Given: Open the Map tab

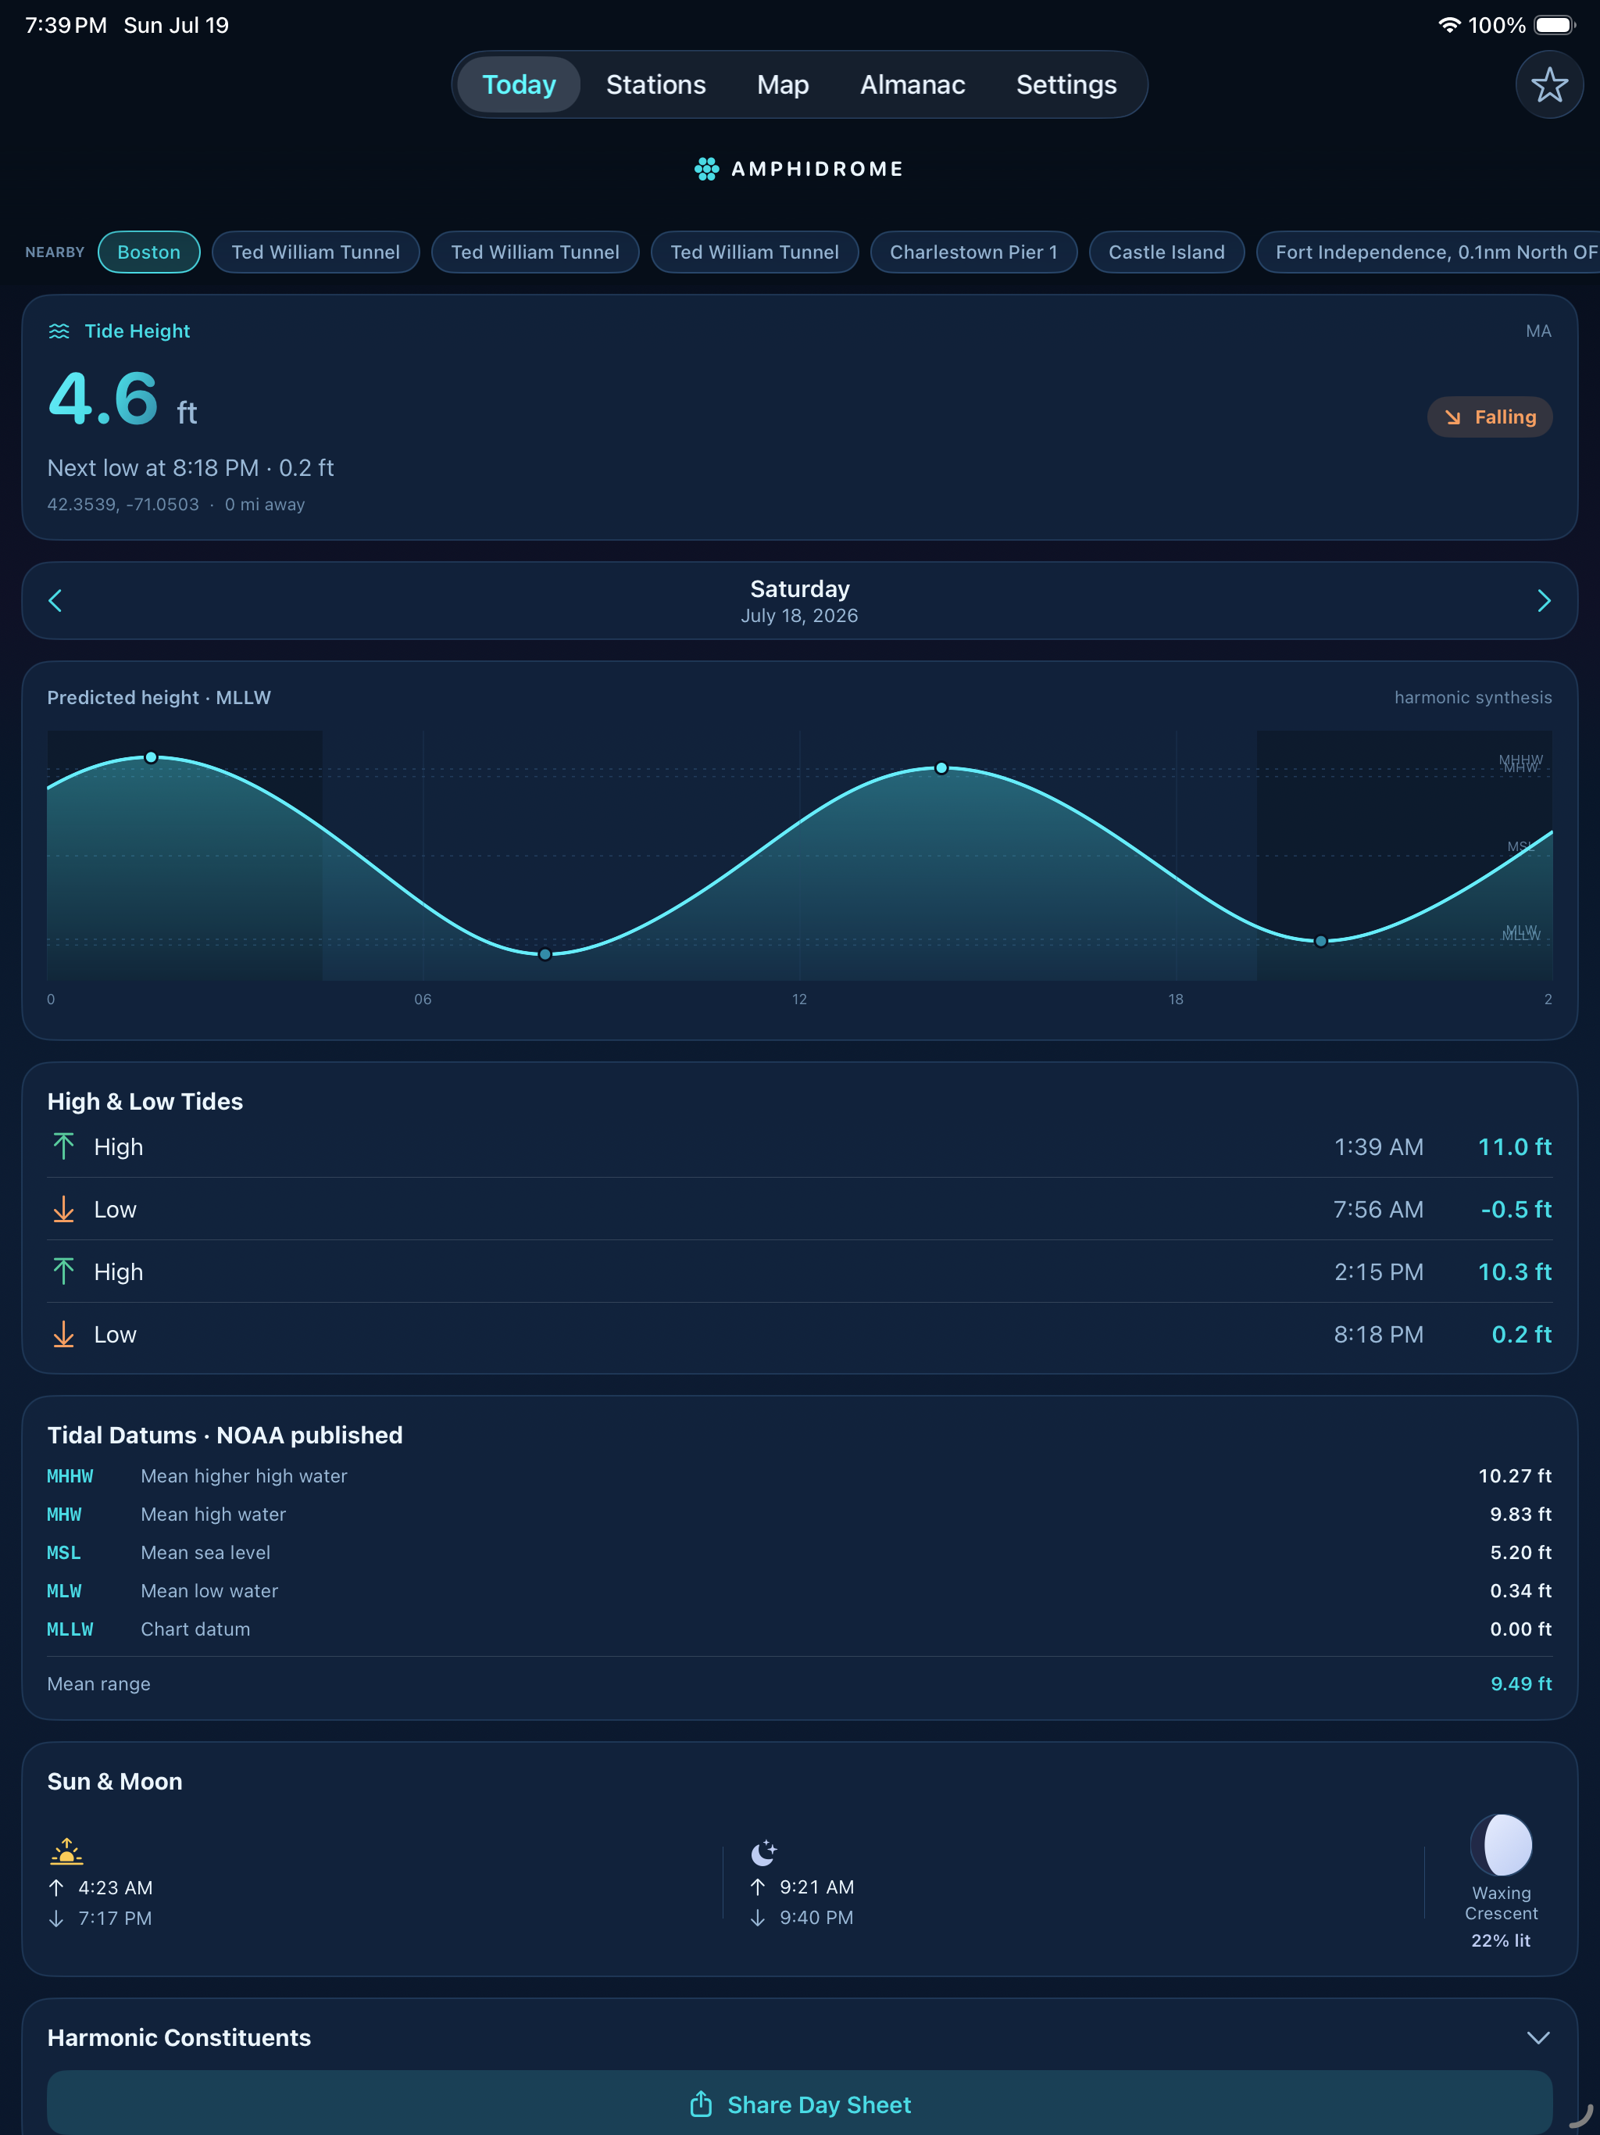Looking at the screenshot, I should [783, 85].
